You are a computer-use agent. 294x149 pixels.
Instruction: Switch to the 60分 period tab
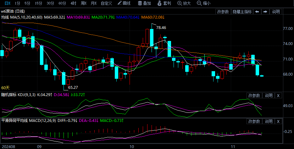pyautogui.click(x=62, y=3)
